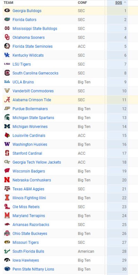Image resolution: width=138 pixels, height=275 pixels.
Task: Open the South Florida Bulls link
Action: coord(28,251)
